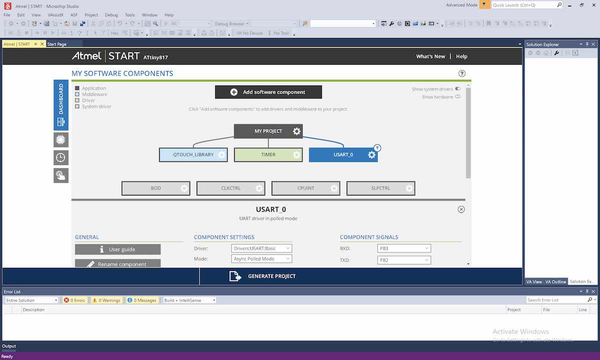Image resolution: width=600 pixels, height=360 pixels.
Task: Switch to the Start Page tab
Action: coord(57,44)
